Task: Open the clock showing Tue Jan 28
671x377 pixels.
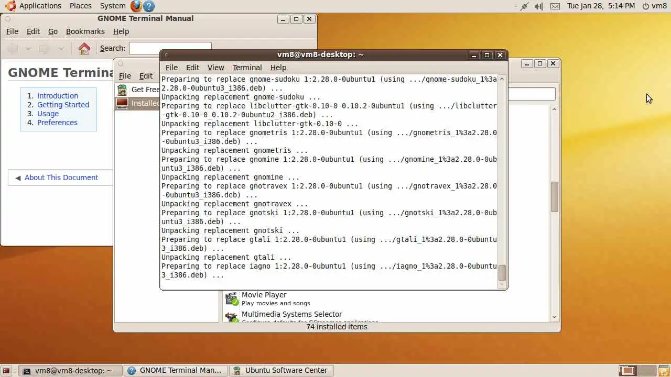Action: 601,6
